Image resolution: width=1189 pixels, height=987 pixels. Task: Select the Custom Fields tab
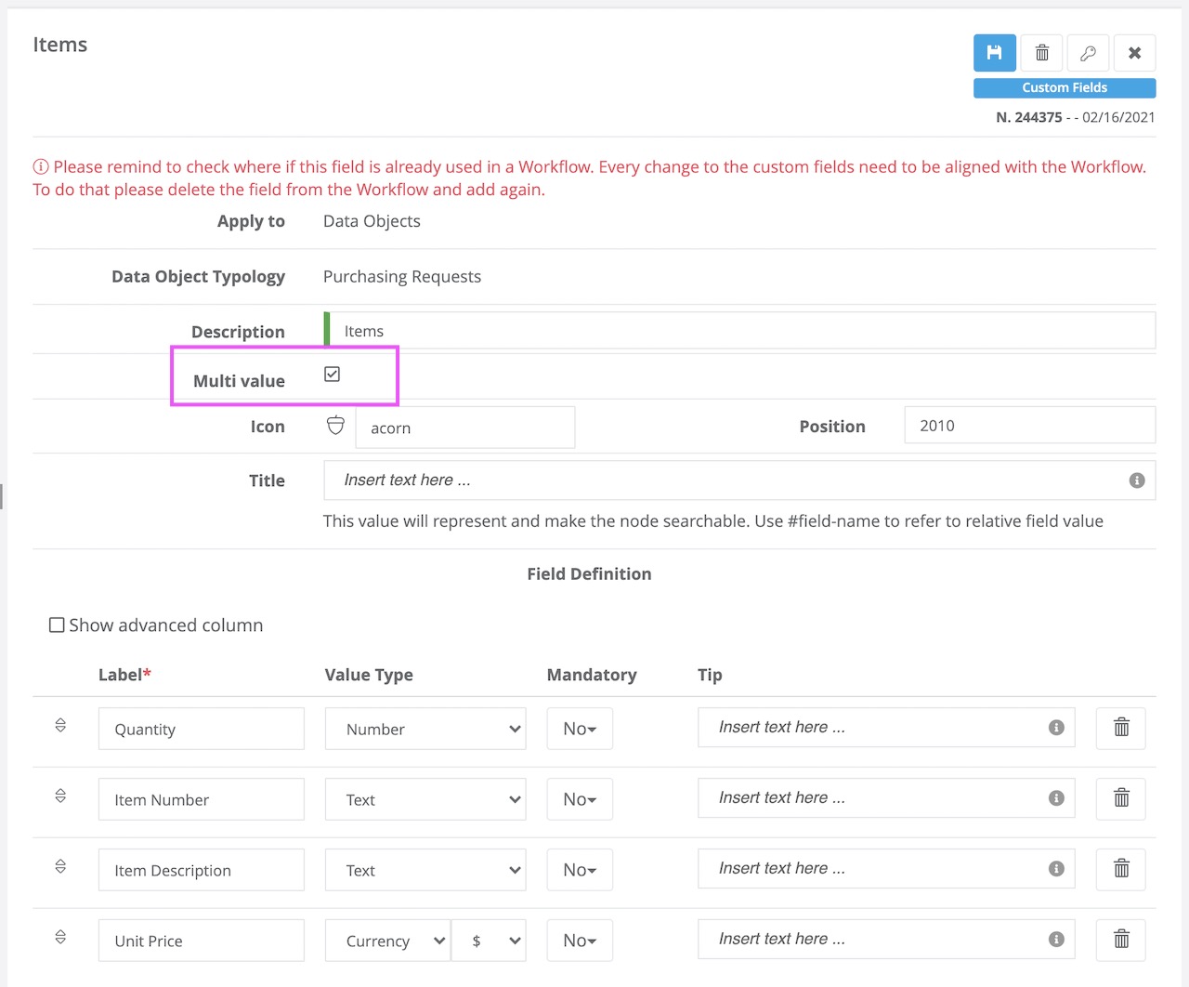pos(1064,87)
